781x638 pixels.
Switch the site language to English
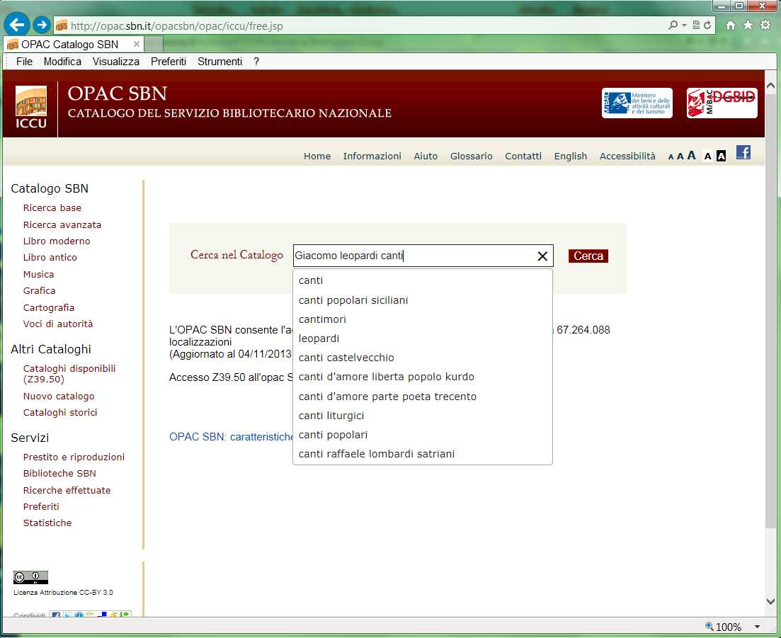[x=571, y=156]
